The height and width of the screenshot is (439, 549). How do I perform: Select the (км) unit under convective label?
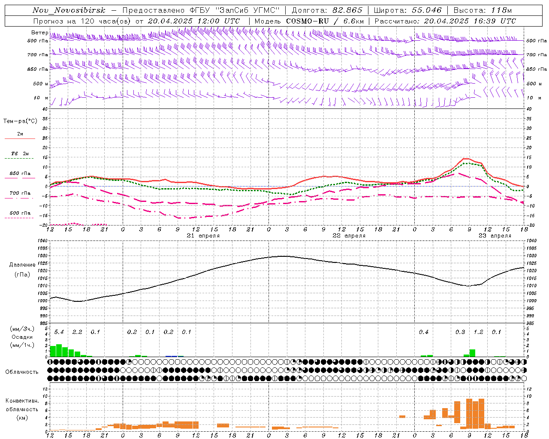(x=23, y=418)
